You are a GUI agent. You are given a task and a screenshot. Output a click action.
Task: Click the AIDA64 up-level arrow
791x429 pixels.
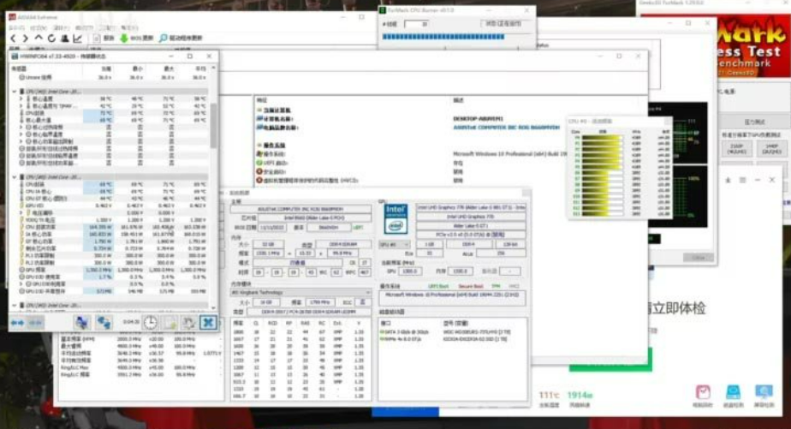(x=39, y=39)
